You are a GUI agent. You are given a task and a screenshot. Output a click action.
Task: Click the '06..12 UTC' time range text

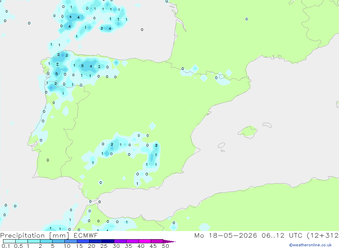282,235
